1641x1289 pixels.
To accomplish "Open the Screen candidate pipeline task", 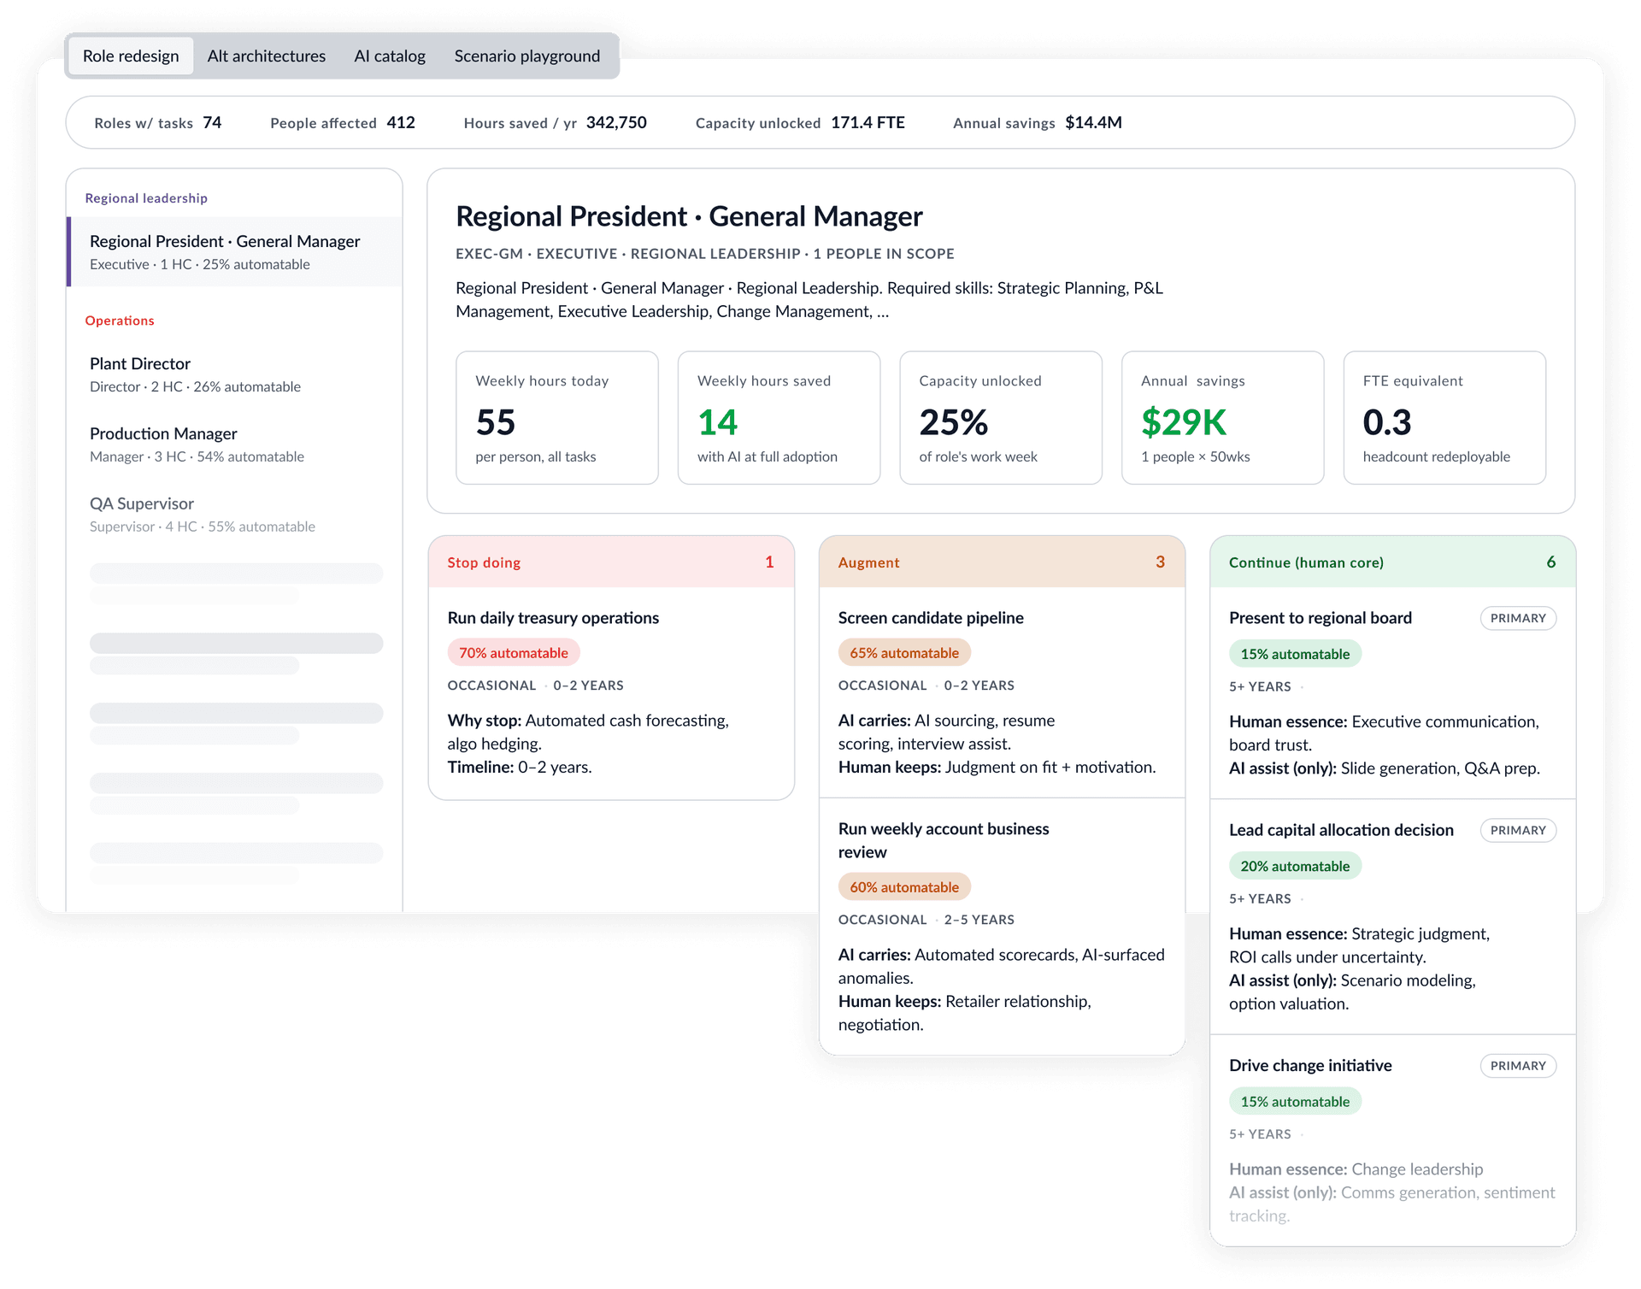I will 931,618.
